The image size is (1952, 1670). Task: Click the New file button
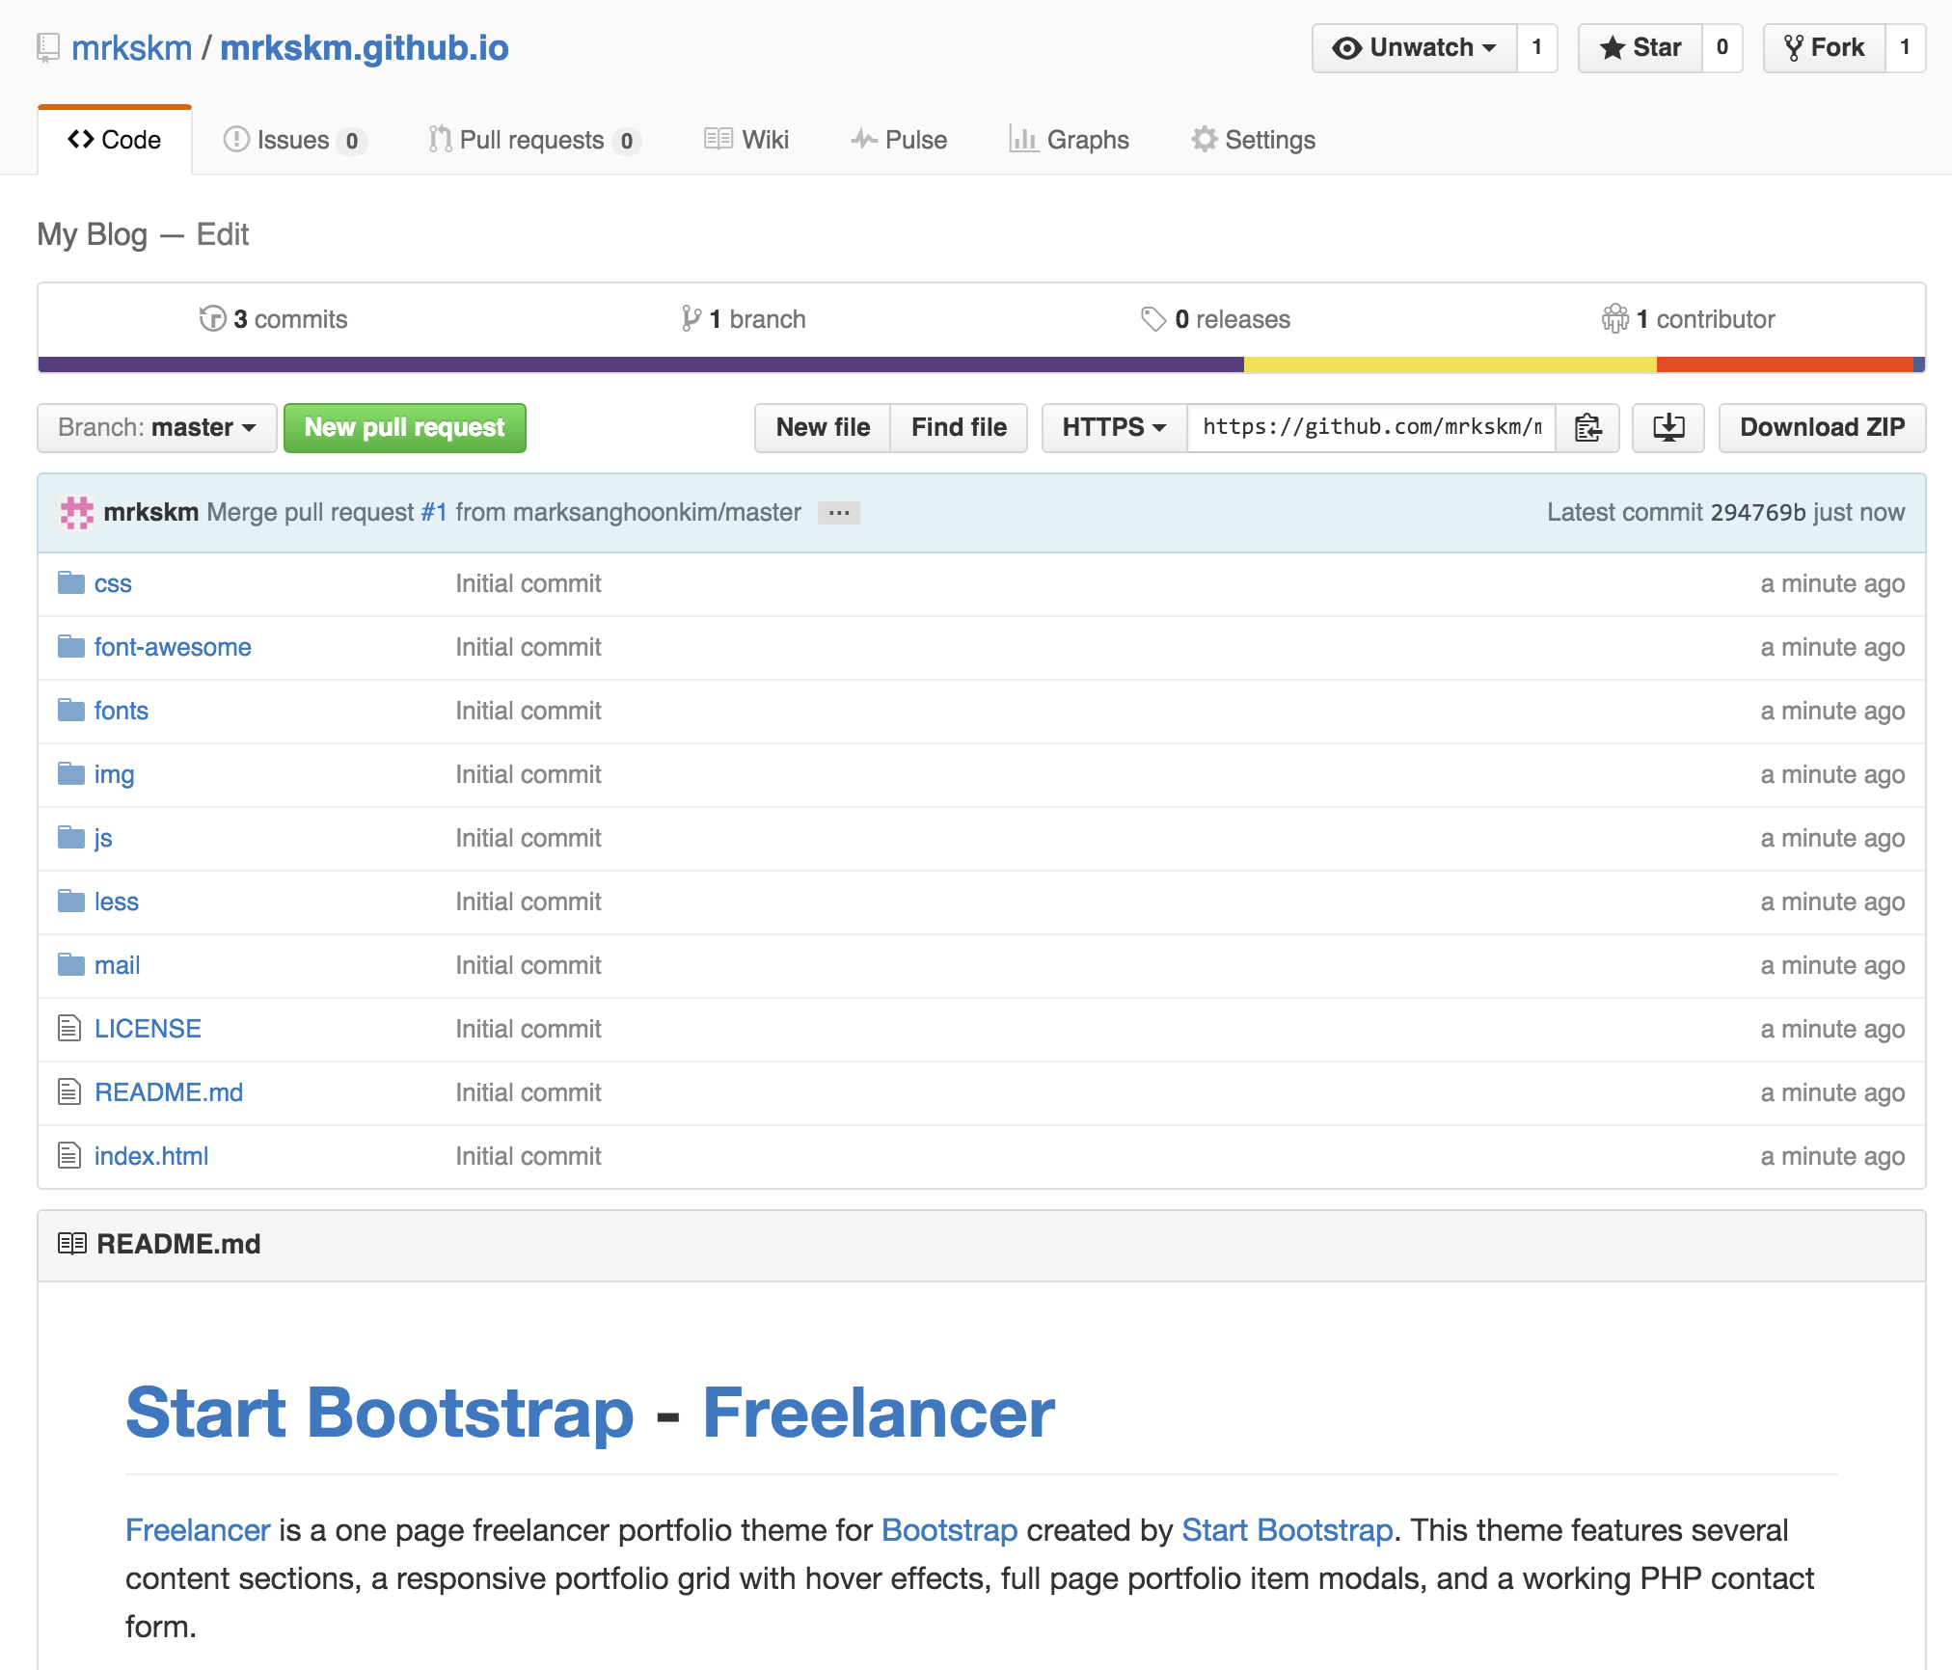[x=823, y=427]
